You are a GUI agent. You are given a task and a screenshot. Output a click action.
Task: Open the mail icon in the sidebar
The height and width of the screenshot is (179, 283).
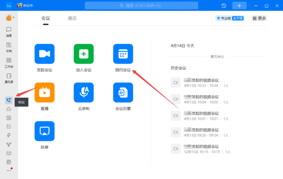tap(8, 153)
